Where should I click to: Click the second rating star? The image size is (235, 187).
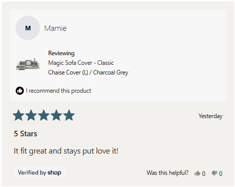tap(31, 115)
